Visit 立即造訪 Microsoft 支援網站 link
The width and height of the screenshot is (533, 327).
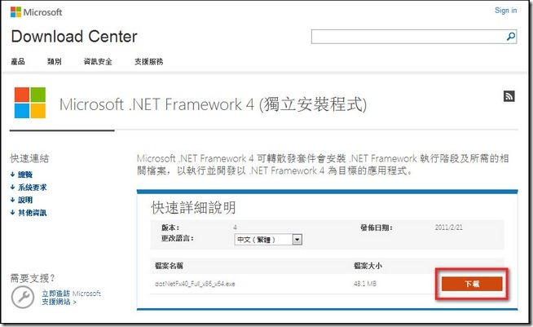pyautogui.click(x=72, y=298)
